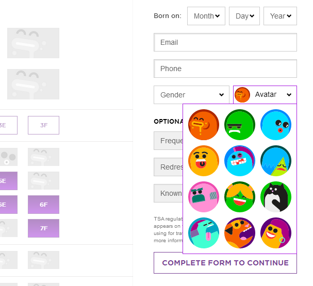The width and height of the screenshot is (313, 286).
Task: Pick the green grumpy face avatar
Action: point(240,125)
